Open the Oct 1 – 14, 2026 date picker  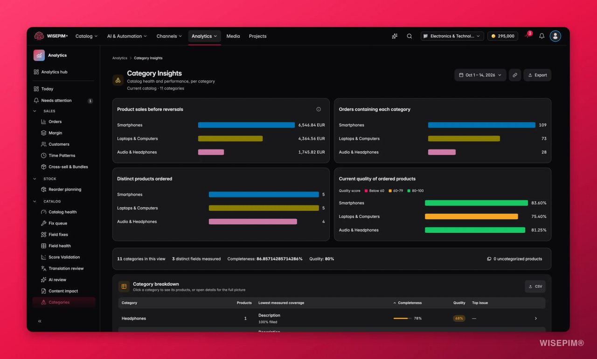point(480,75)
